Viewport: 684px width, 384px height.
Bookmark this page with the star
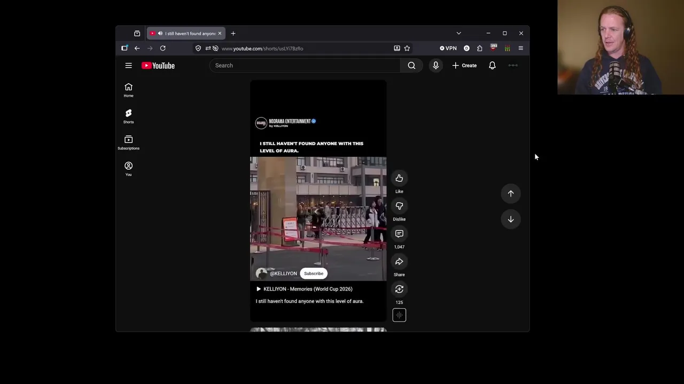[x=407, y=49]
